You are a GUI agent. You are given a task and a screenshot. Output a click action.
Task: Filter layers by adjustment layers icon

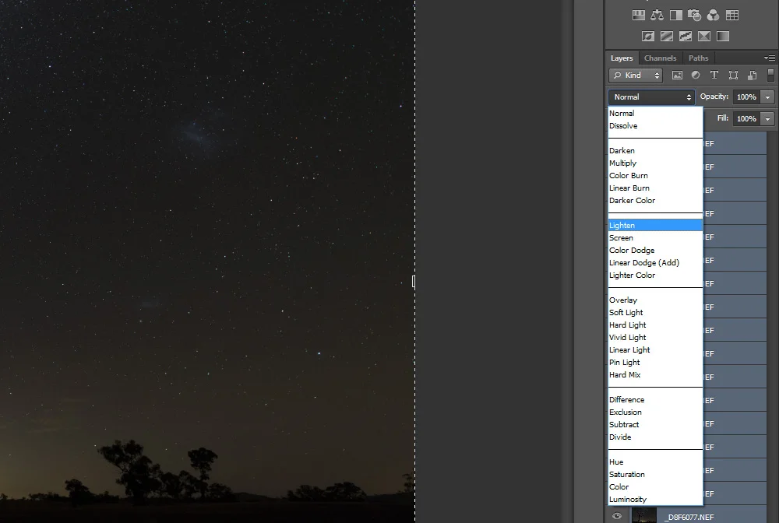coord(696,75)
